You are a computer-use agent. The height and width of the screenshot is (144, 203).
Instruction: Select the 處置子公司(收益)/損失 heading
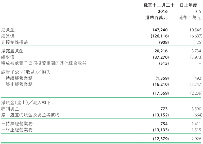pyautogui.click(x=26, y=72)
